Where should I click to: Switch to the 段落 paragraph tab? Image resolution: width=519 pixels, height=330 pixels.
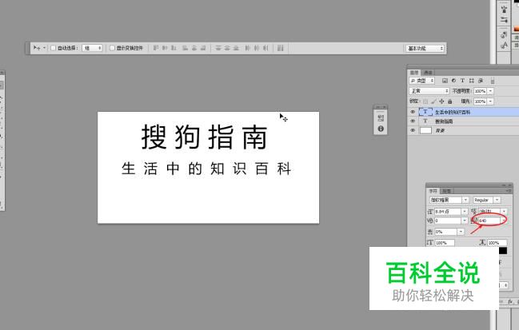click(446, 191)
